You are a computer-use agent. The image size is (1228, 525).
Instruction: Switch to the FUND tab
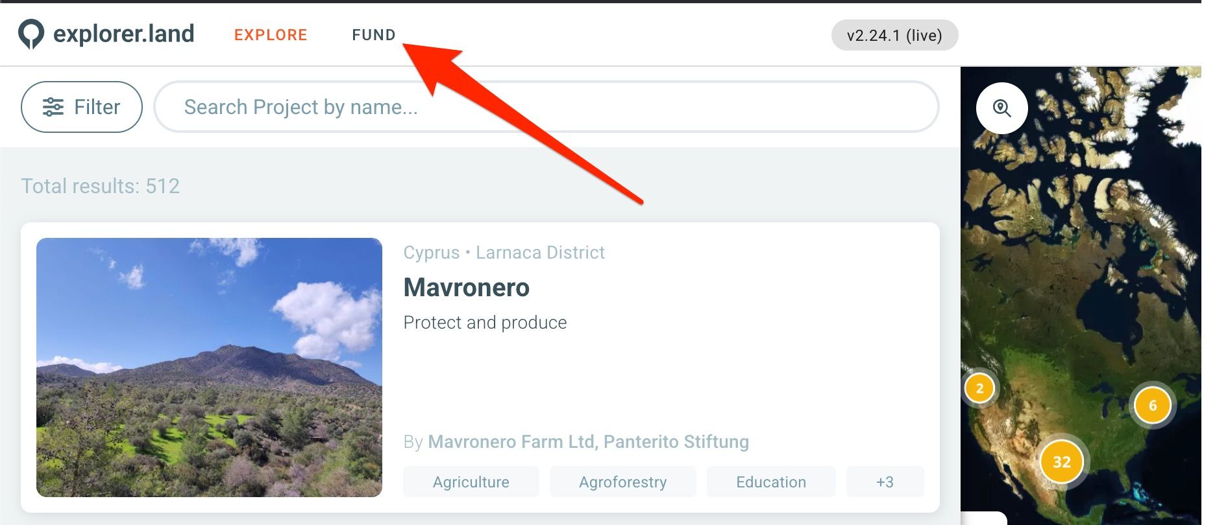coord(374,35)
